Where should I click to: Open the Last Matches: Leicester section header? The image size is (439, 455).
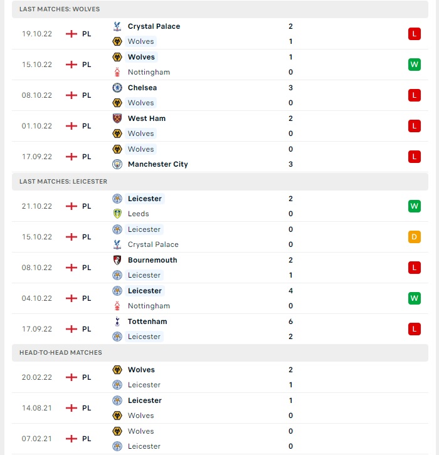pyautogui.click(x=219, y=182)
